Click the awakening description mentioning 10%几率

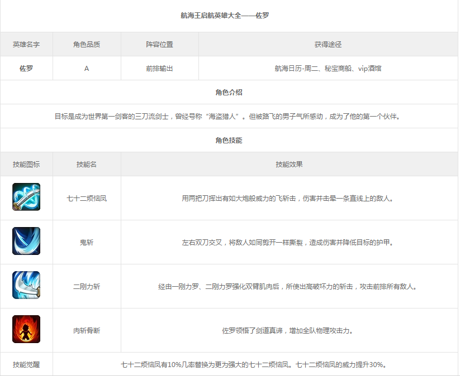(x=254, y=365)
